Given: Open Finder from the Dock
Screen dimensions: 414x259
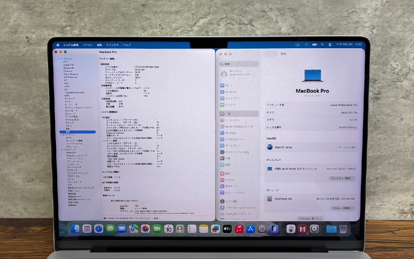Looking at the screenshot, I should click(x=75, y=229).
